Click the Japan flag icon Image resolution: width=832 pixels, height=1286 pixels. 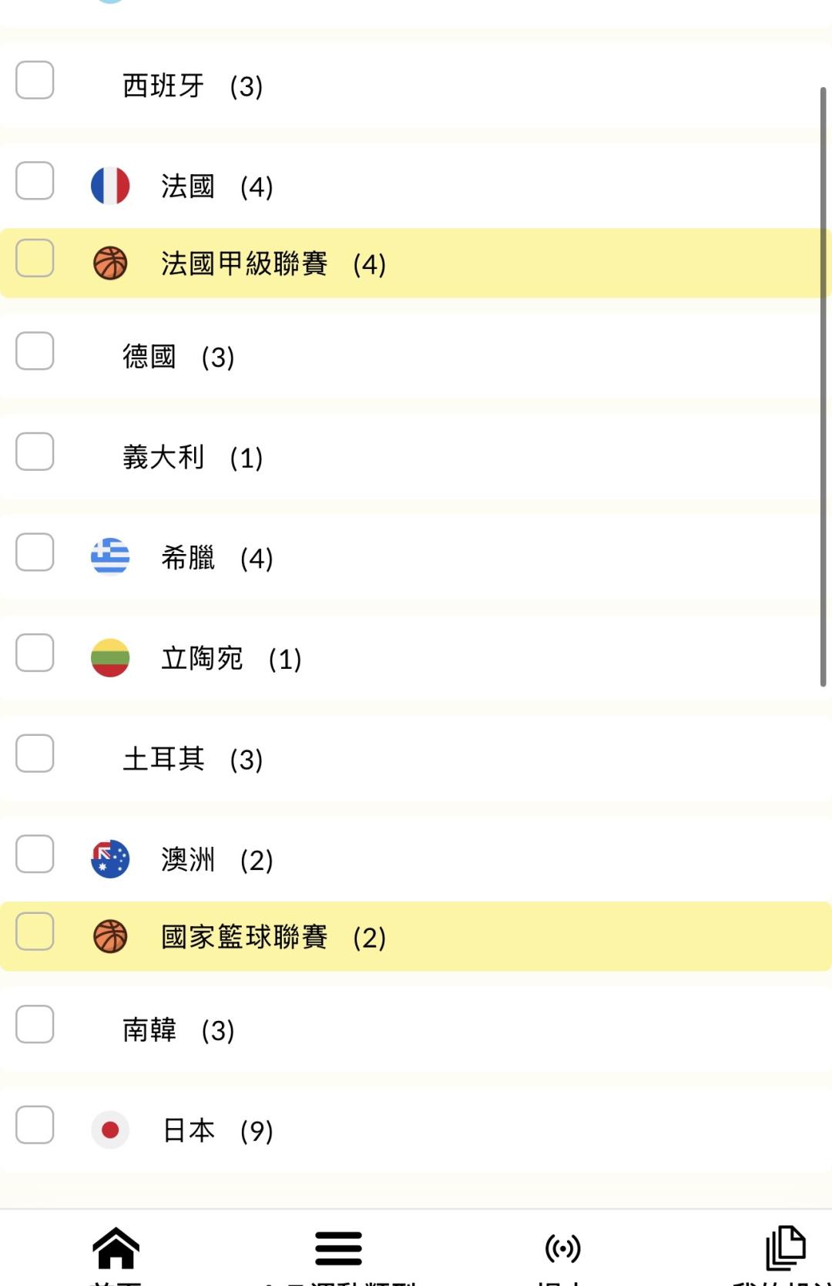point(110,1130)
